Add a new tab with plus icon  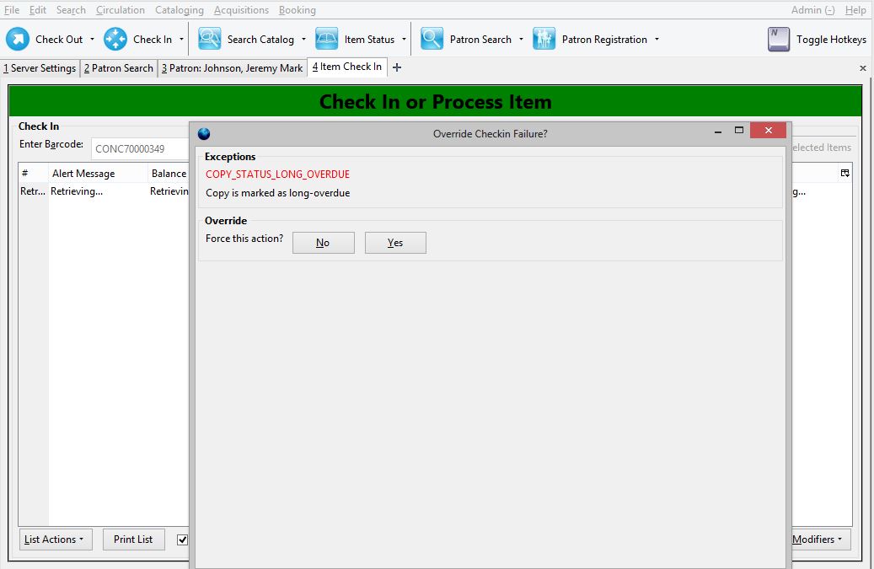tap(397, 67)
